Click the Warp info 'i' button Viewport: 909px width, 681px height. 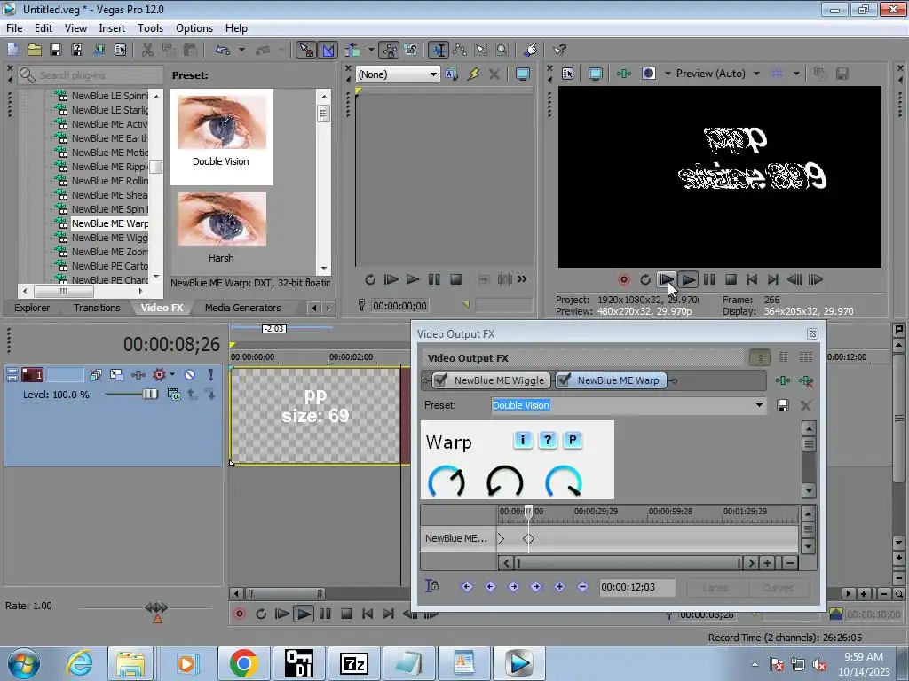point(522,440)
